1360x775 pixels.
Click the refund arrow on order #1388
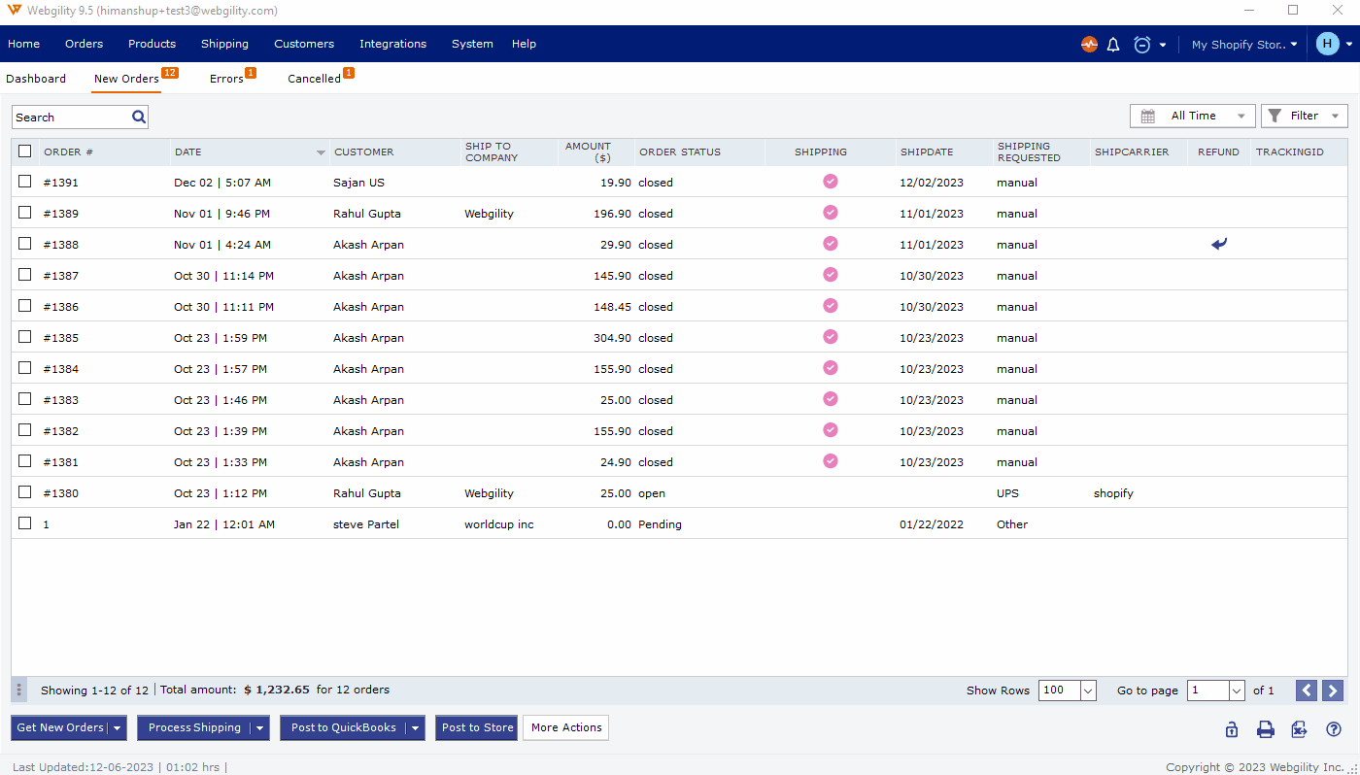(x=1219, y=244)
